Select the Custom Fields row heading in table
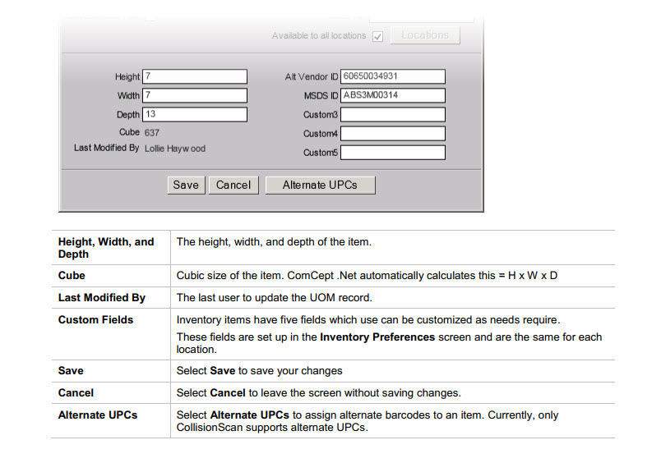The height and width of the screenshot is (449, 661). coord(95,319)
